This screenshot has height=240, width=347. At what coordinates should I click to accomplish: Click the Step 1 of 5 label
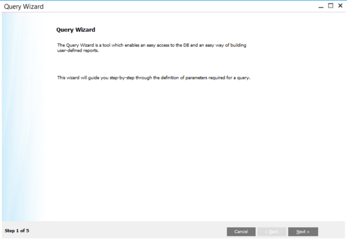click(x=17, y=231)
